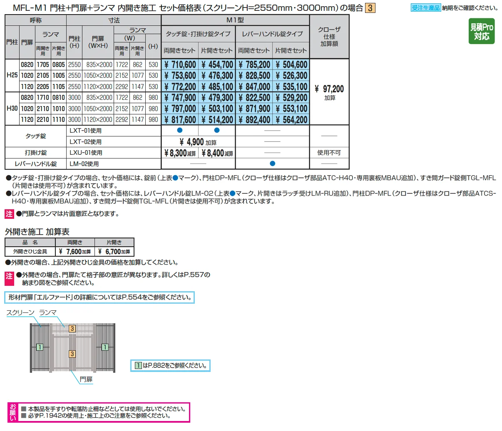Open the P.882をご参照ください reference box
502x431 pixels.
pyautogui.click(x=170, y=366)
